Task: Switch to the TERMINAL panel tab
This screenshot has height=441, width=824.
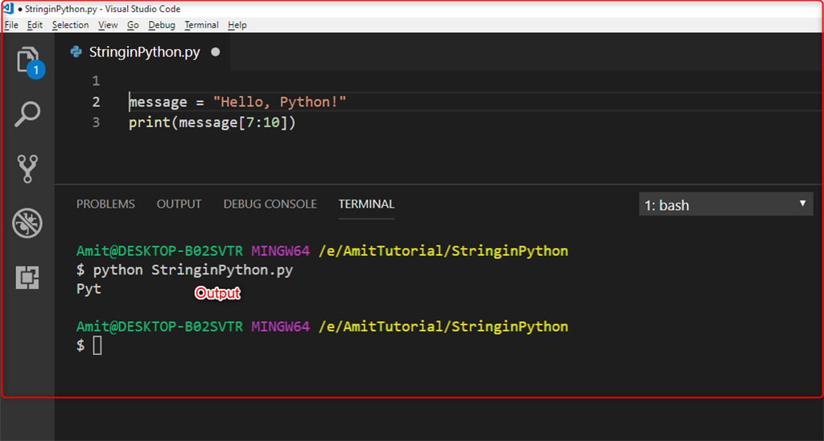Action: point(366,204)
